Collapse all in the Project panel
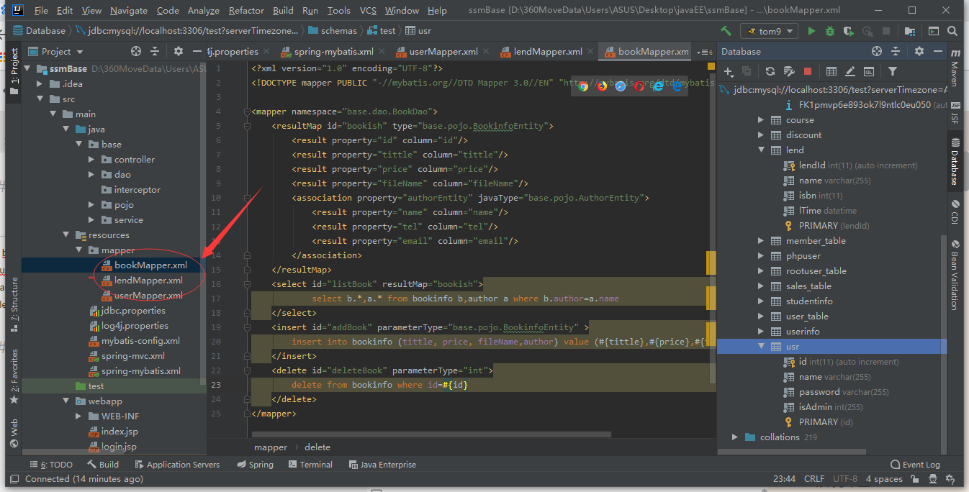This screenshot has height=492, width=969. pos(155,51)
